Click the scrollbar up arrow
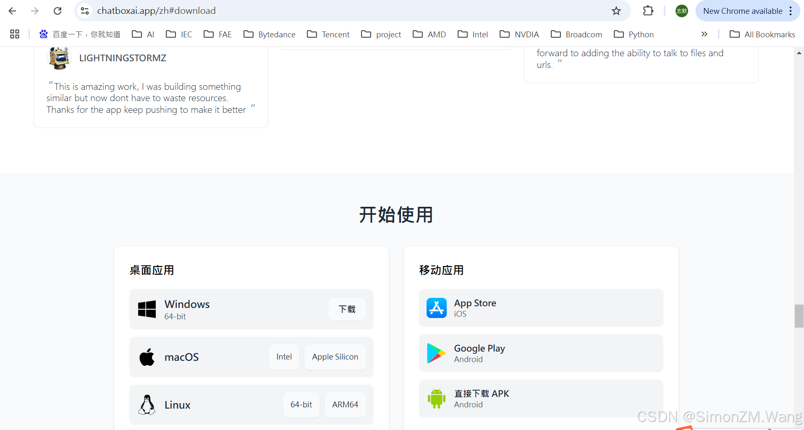 tap(799, 53)
